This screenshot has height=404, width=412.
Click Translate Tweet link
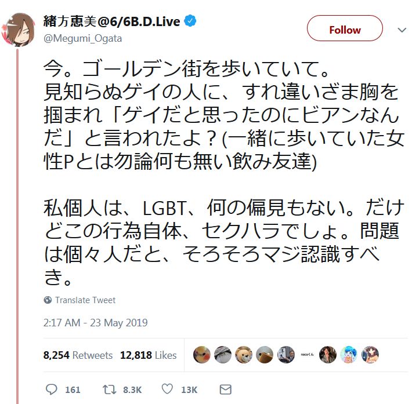coord(85,300)
